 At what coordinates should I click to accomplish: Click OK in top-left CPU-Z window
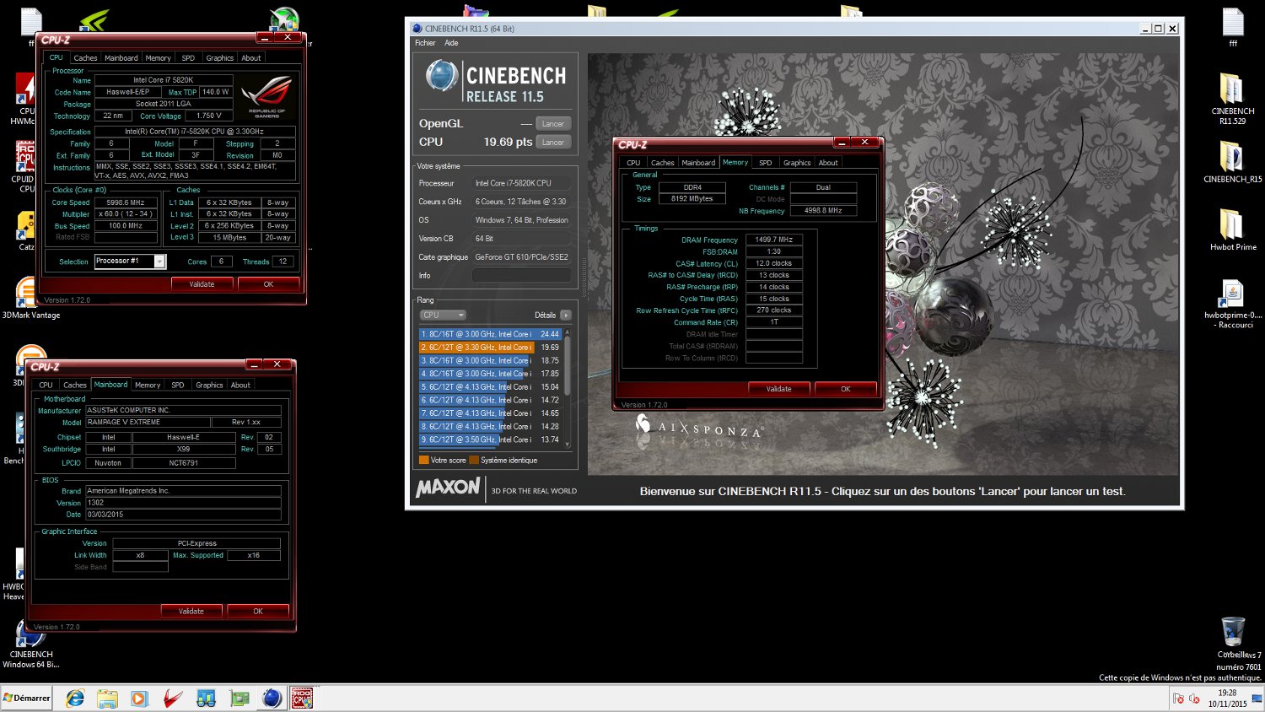click(x=268, y=284)
